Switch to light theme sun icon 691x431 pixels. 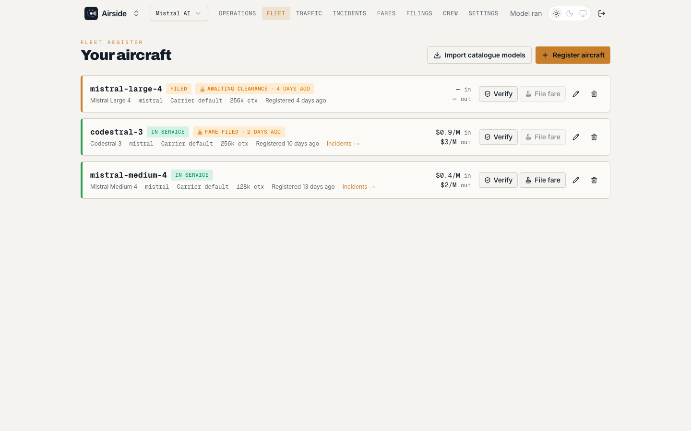556,13
